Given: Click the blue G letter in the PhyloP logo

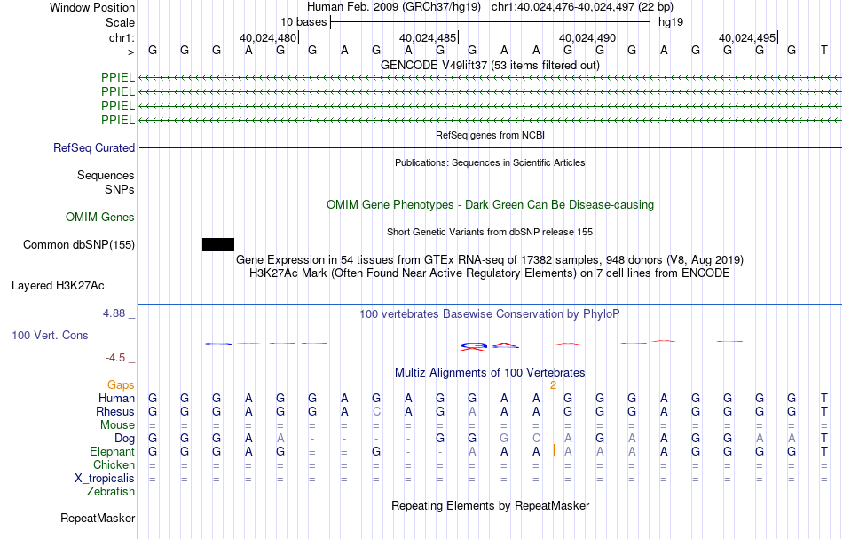Looking at the screenshot, I should pos(473,346).
